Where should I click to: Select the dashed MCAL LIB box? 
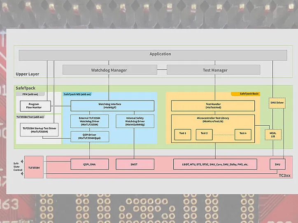click(x=273, y=135)
